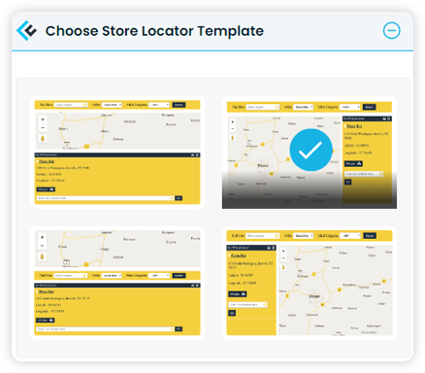This screenshot has width=425, height=373.
Task: Select the bottom-left template with map above search bar
Action: [x=117, y=283]
